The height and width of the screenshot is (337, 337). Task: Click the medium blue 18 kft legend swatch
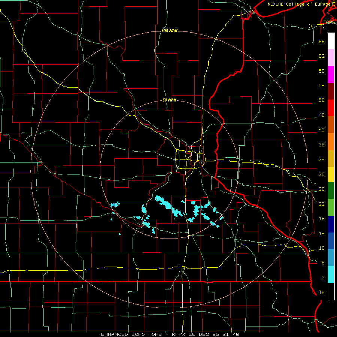[331, 241]
